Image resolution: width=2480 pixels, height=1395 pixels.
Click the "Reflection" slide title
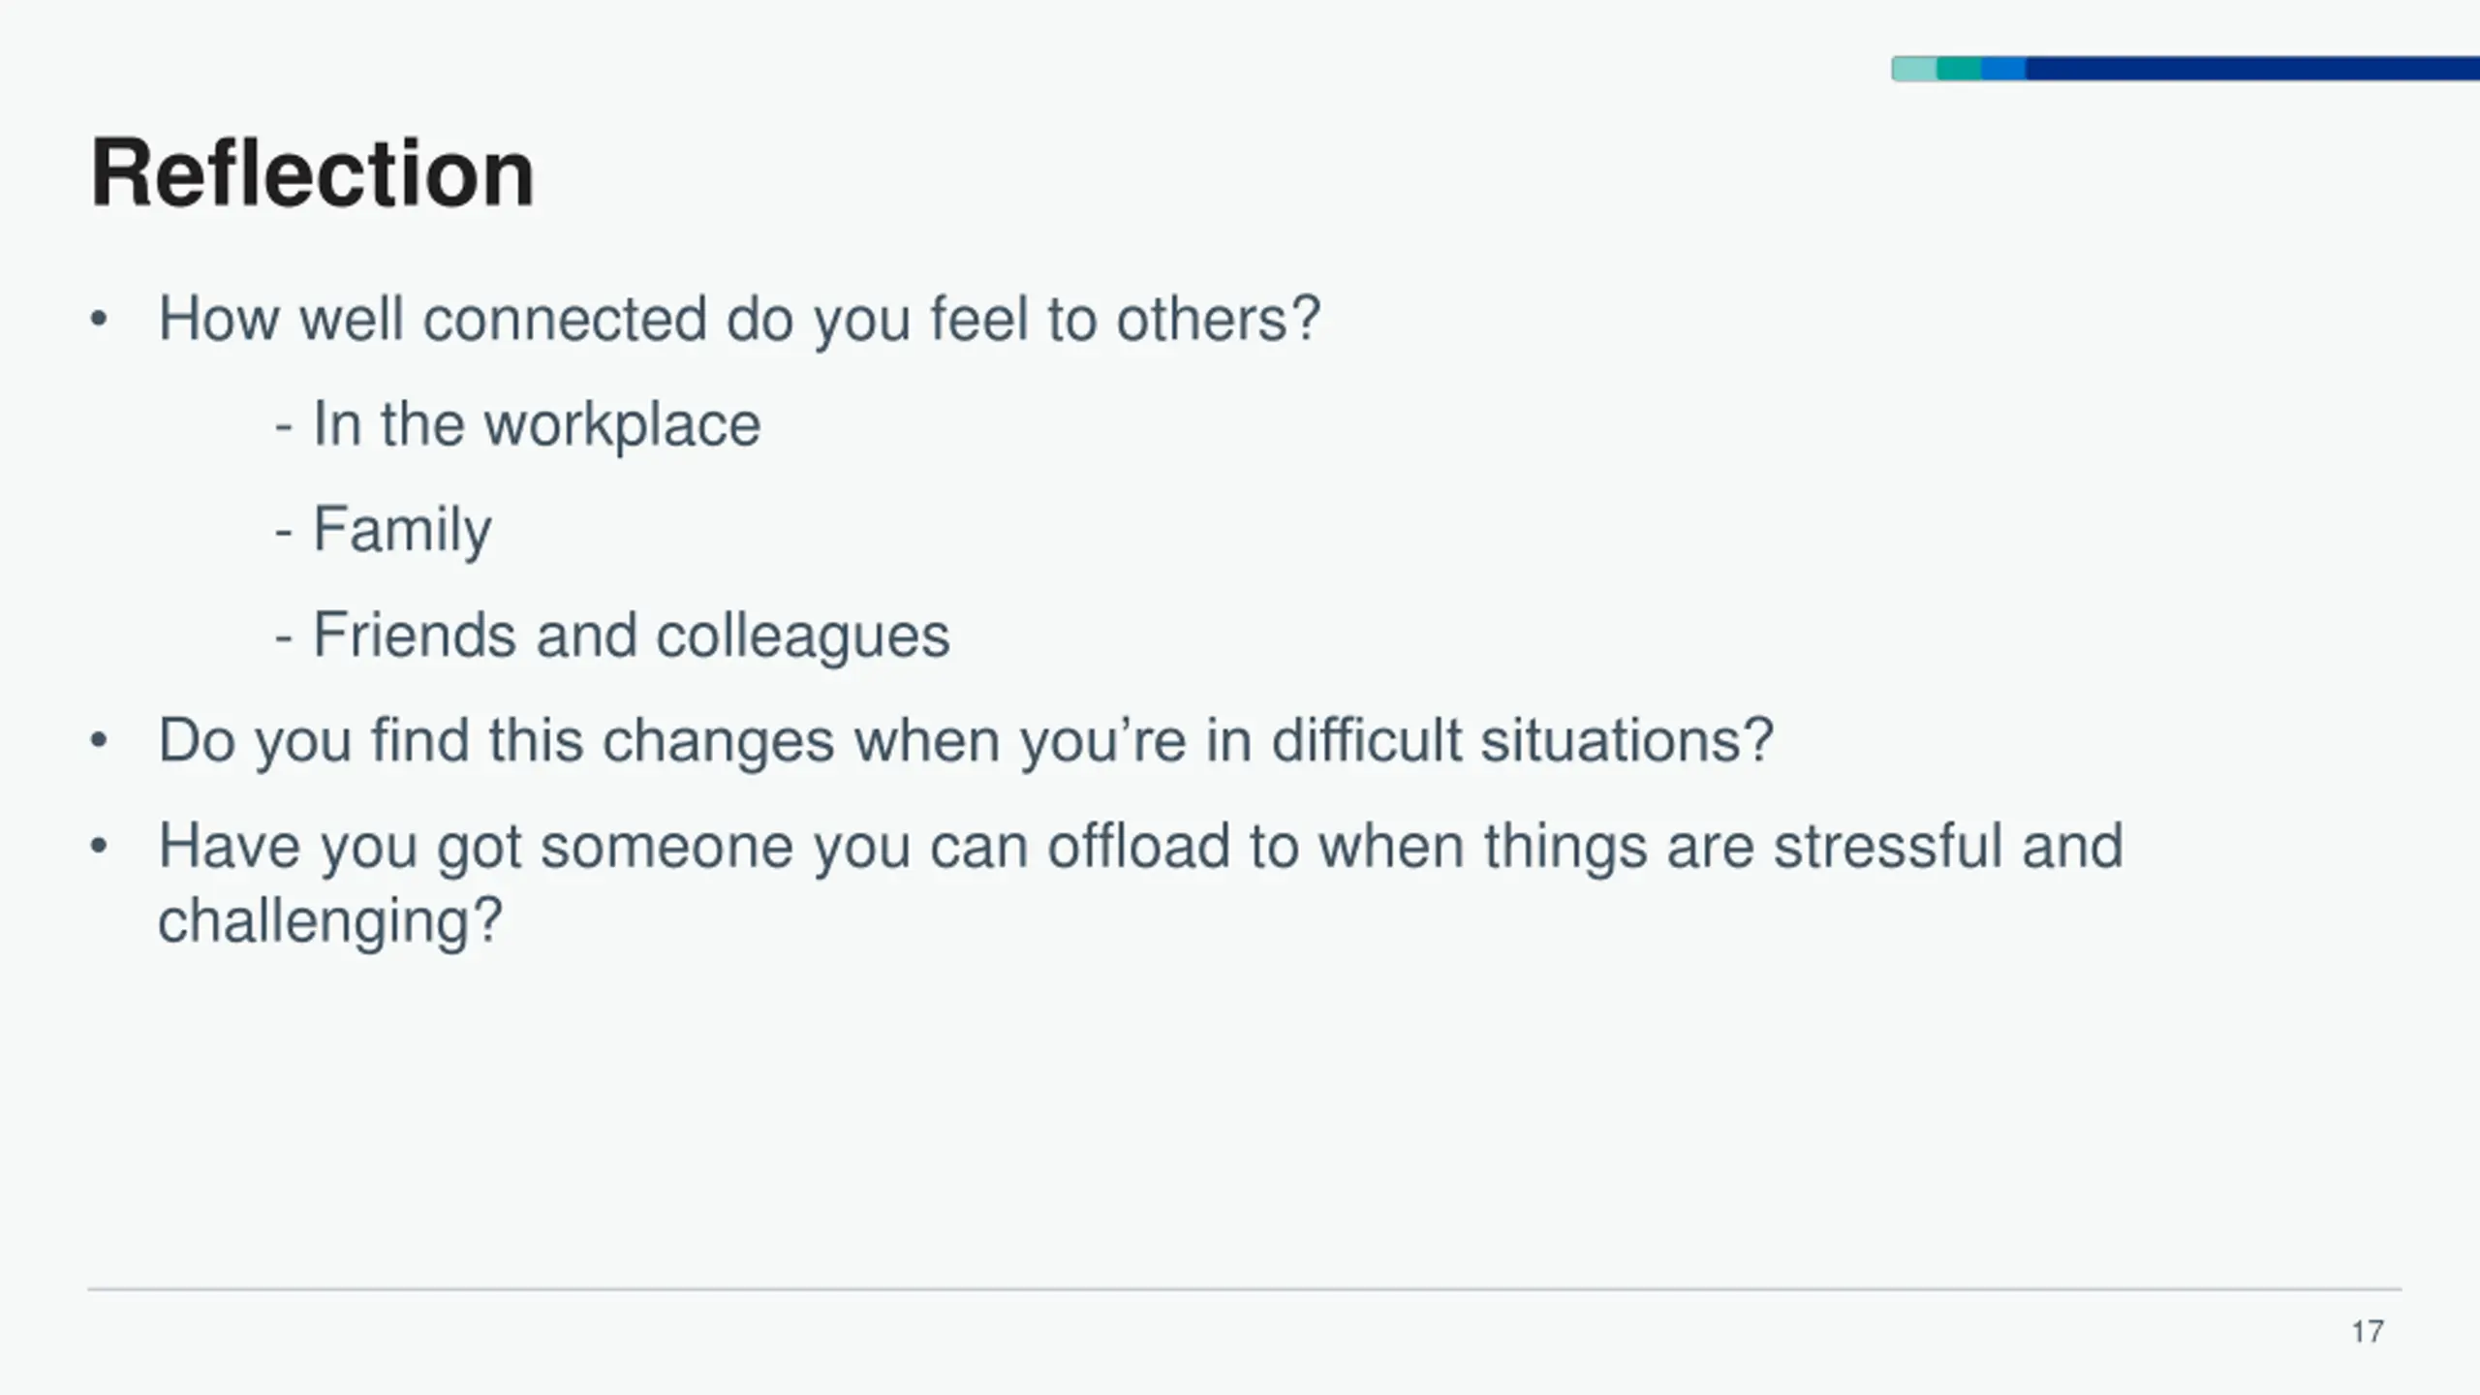coord(312,174)
